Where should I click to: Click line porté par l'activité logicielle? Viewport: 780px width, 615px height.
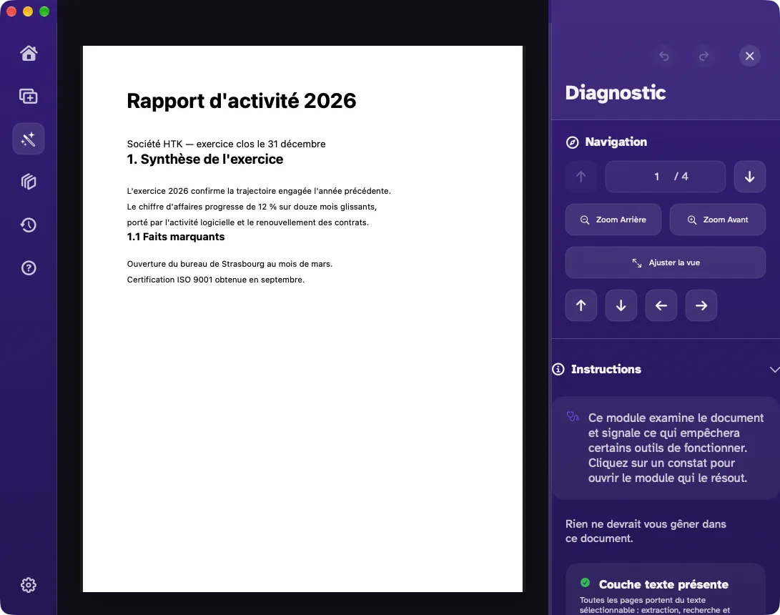click(248, 222)
